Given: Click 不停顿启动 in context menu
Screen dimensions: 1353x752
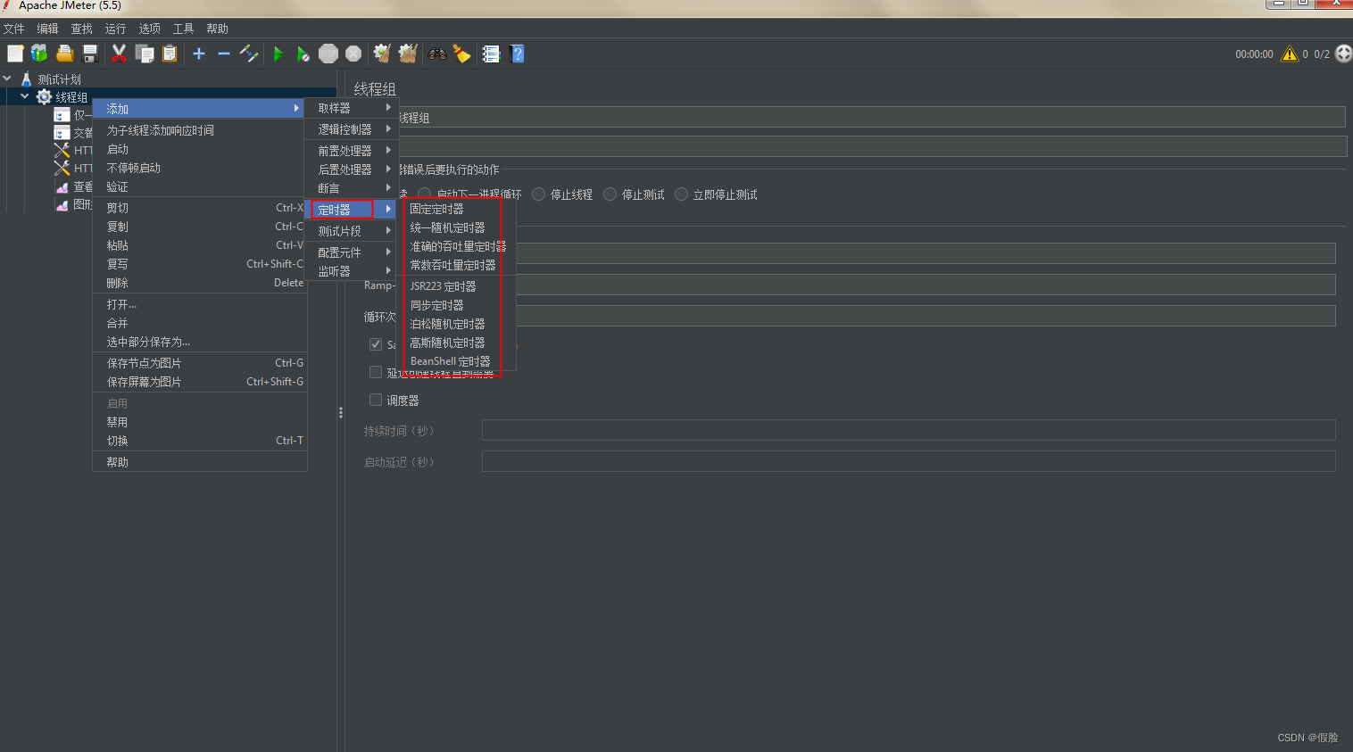Looking at the screenshot, I should tap(200, 168).
